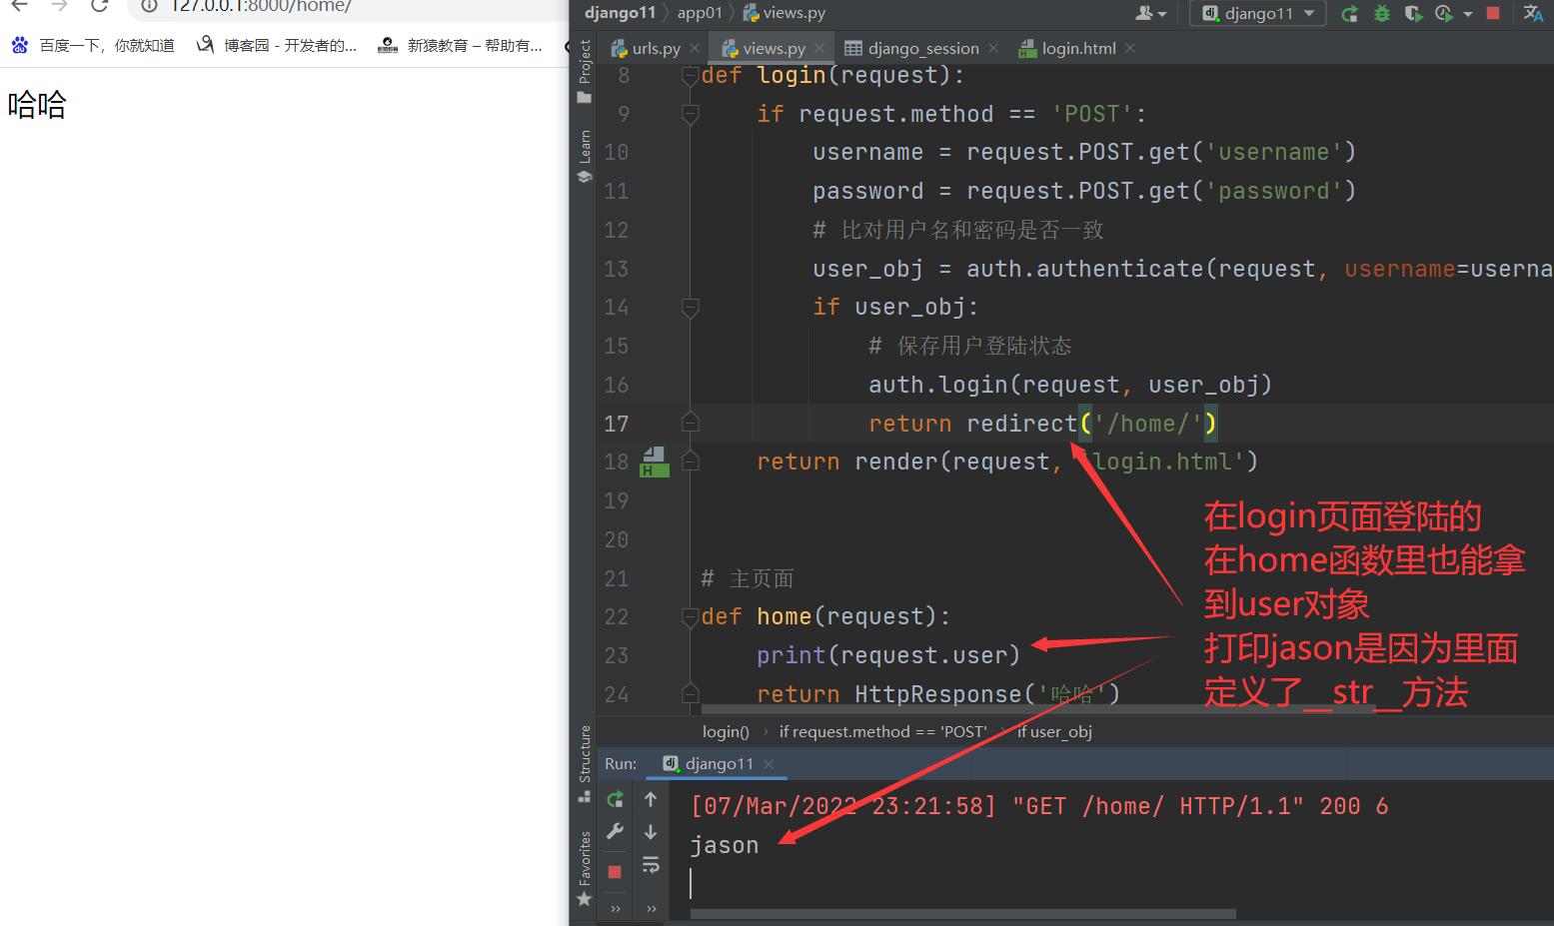Click 'if user_obj' breadcrumb item

(1054, 731)
